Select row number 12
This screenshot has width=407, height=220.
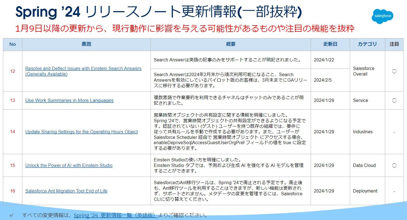point(13,71)
